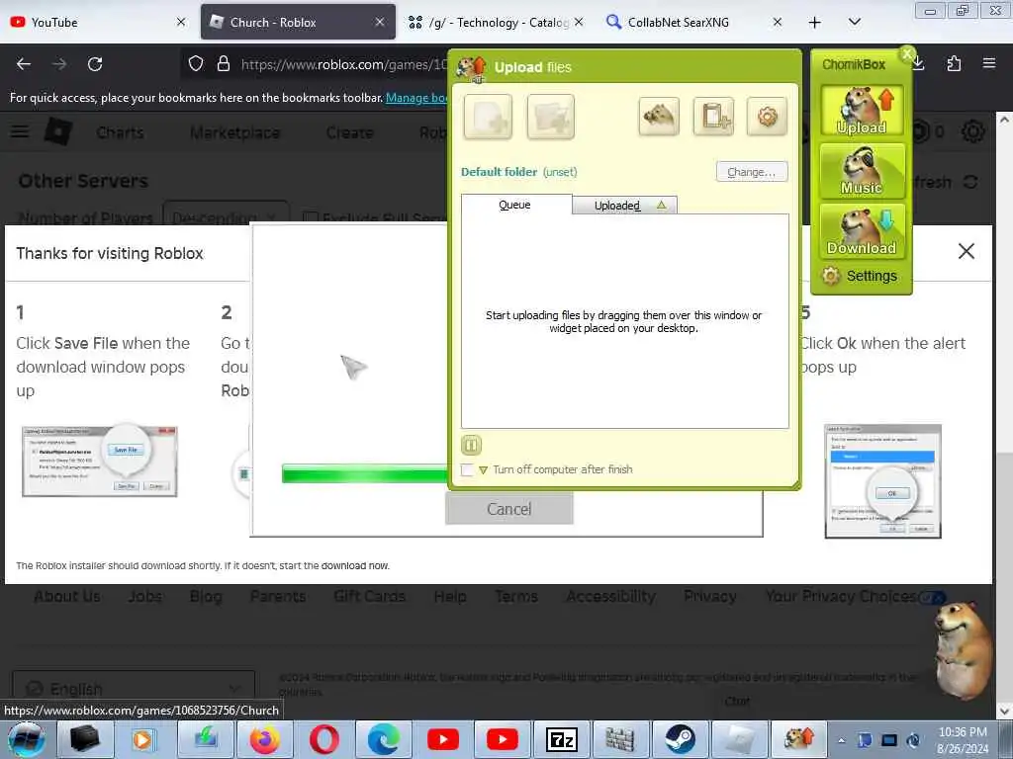Click the ChomikBox add folder icon
Screen dimensions: 1013x759
pos(550,117)
